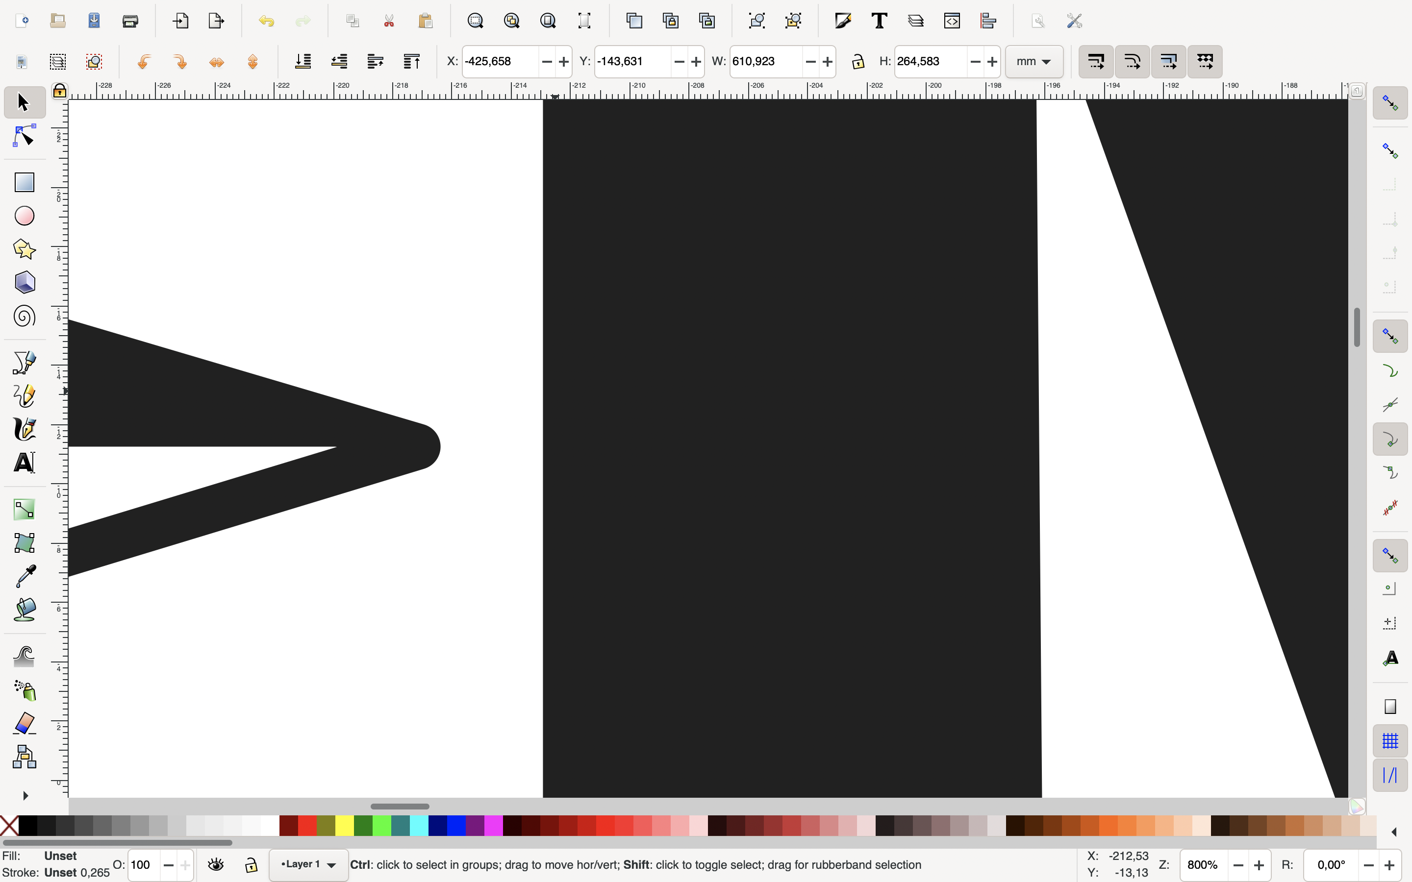Image resolution: width=1412 pixels, height=882 pixels.
Task: Select the Spray tool
Action: tap(24, 690)
